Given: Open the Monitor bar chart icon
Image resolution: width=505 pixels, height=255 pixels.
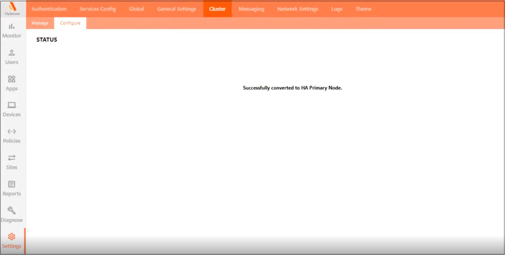Looking at the screenshot, I should 12,27.
